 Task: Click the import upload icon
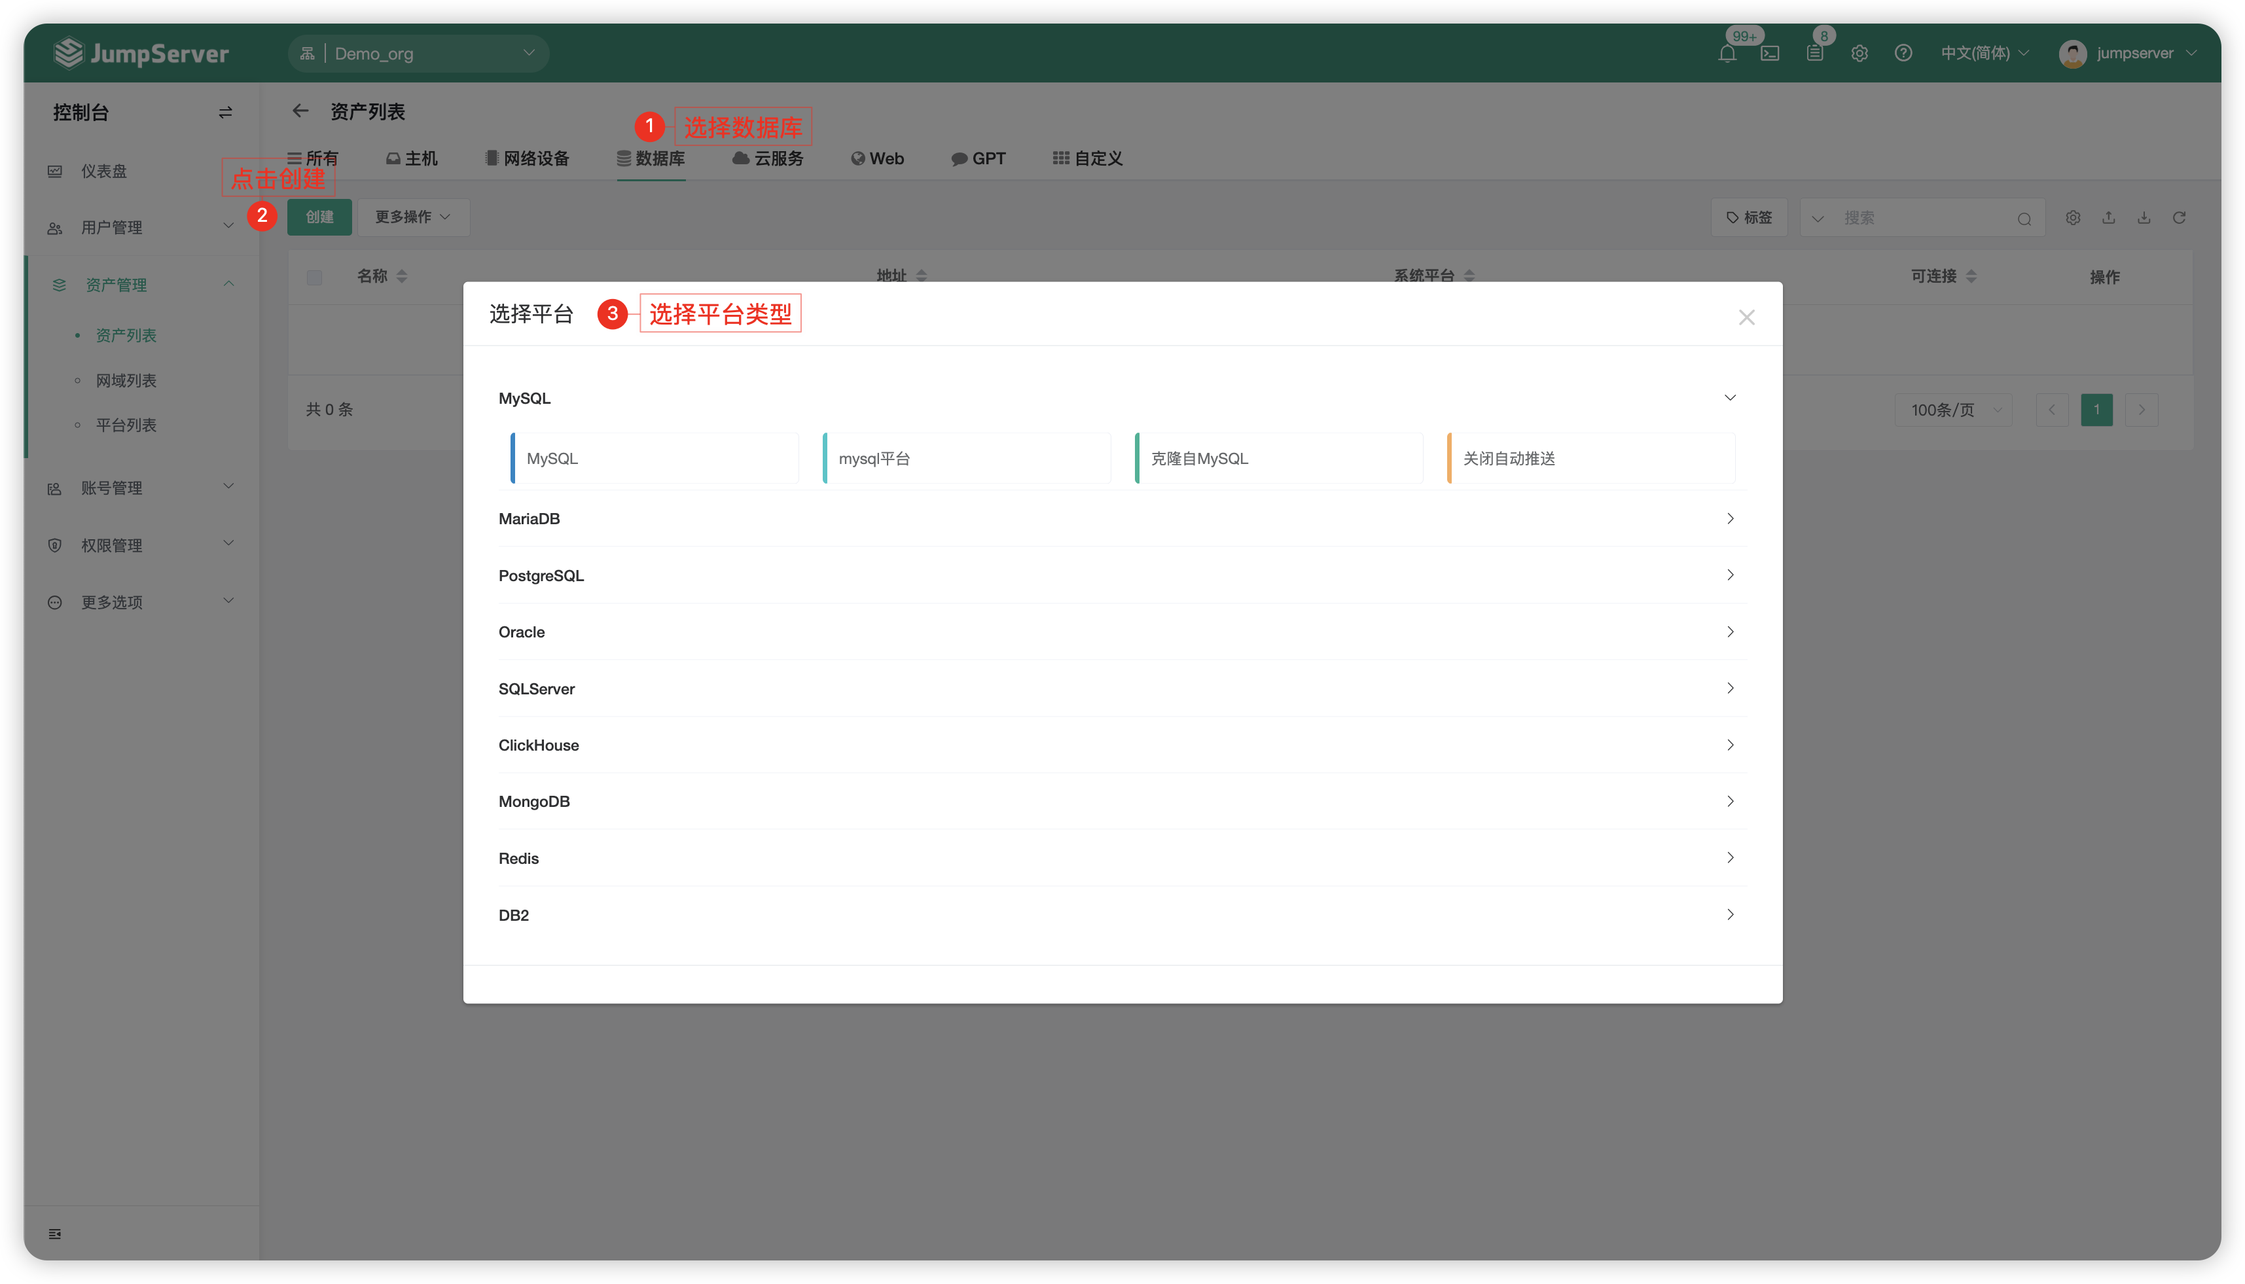click(2108, 217)
